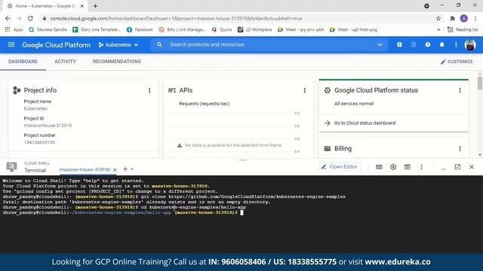Screen dimensions: 483x271
Task: Open the Facebook bookmark
Action: click(x=140, y=30)
